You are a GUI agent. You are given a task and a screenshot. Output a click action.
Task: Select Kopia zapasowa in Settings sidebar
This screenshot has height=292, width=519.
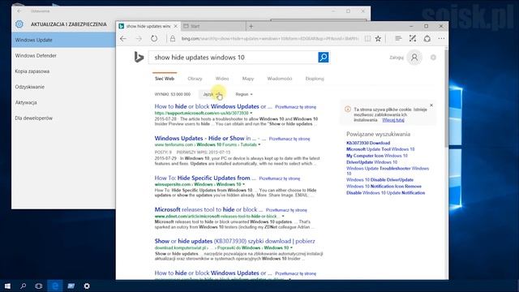tap(63, 71)
